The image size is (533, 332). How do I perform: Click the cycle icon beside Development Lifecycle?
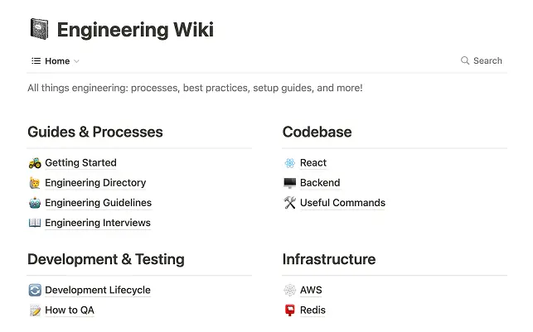click(x=35, y=291)
